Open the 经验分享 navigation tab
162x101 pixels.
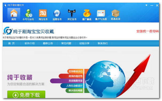(84, 43)
